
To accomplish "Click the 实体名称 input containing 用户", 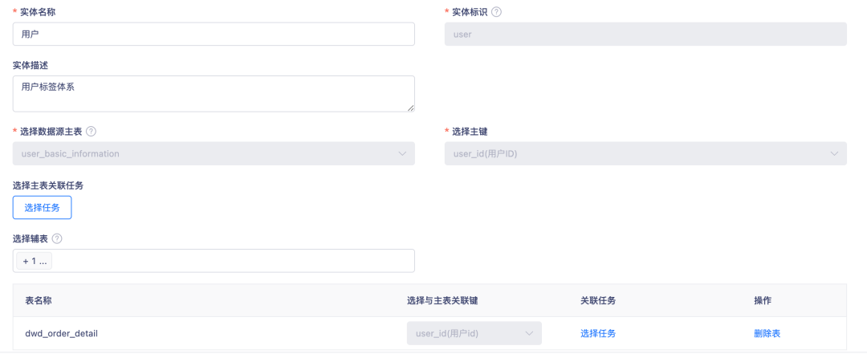I will point(214,35).
